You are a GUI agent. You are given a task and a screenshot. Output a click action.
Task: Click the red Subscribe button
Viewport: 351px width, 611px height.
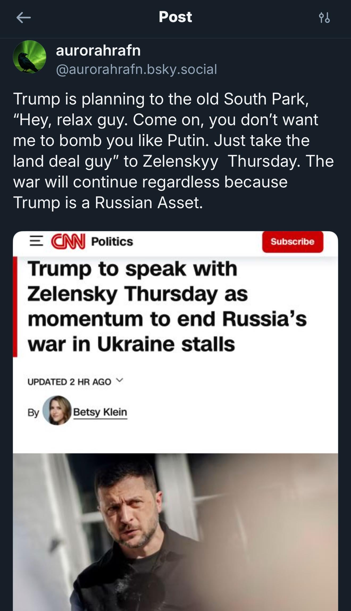(292, 242)
